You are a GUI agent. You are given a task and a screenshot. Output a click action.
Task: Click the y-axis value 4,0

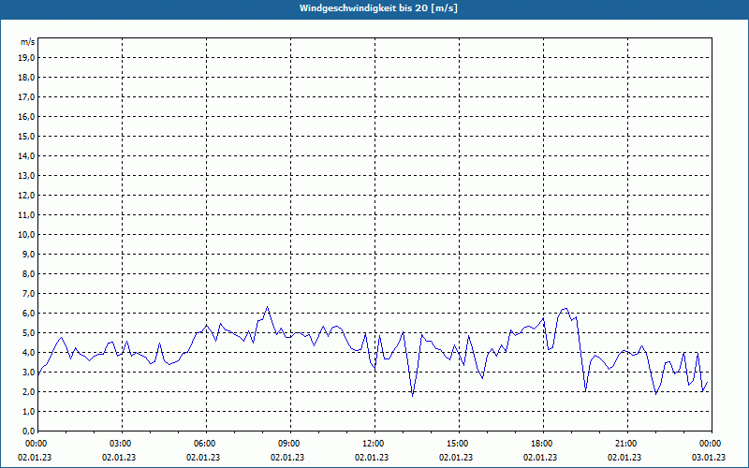coord(28,353)
